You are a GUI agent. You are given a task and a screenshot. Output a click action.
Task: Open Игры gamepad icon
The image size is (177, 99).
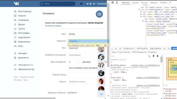15,46
